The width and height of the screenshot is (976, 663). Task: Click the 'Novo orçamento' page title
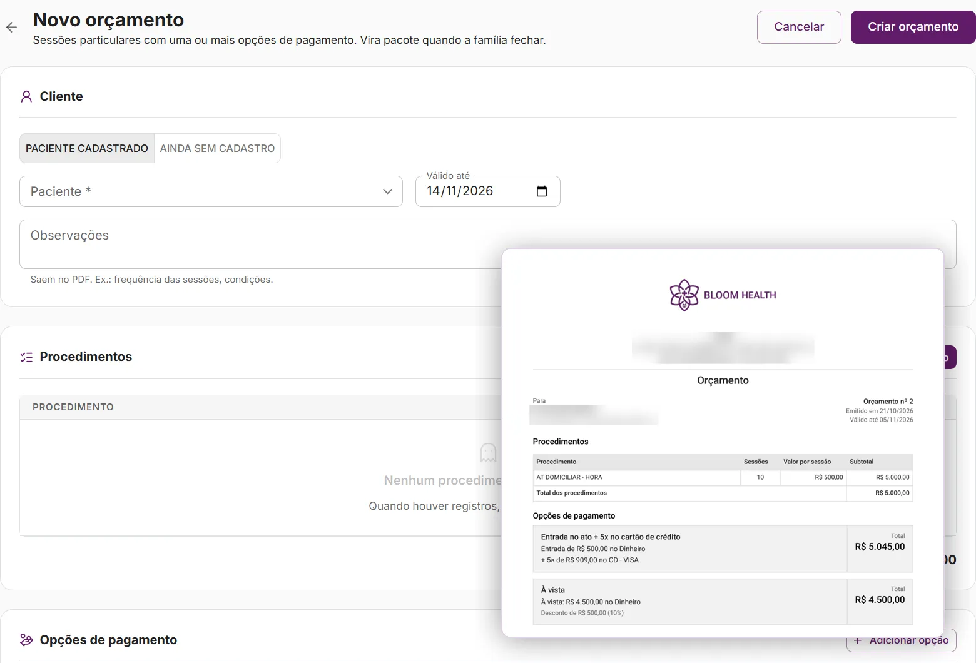(108, 19)
